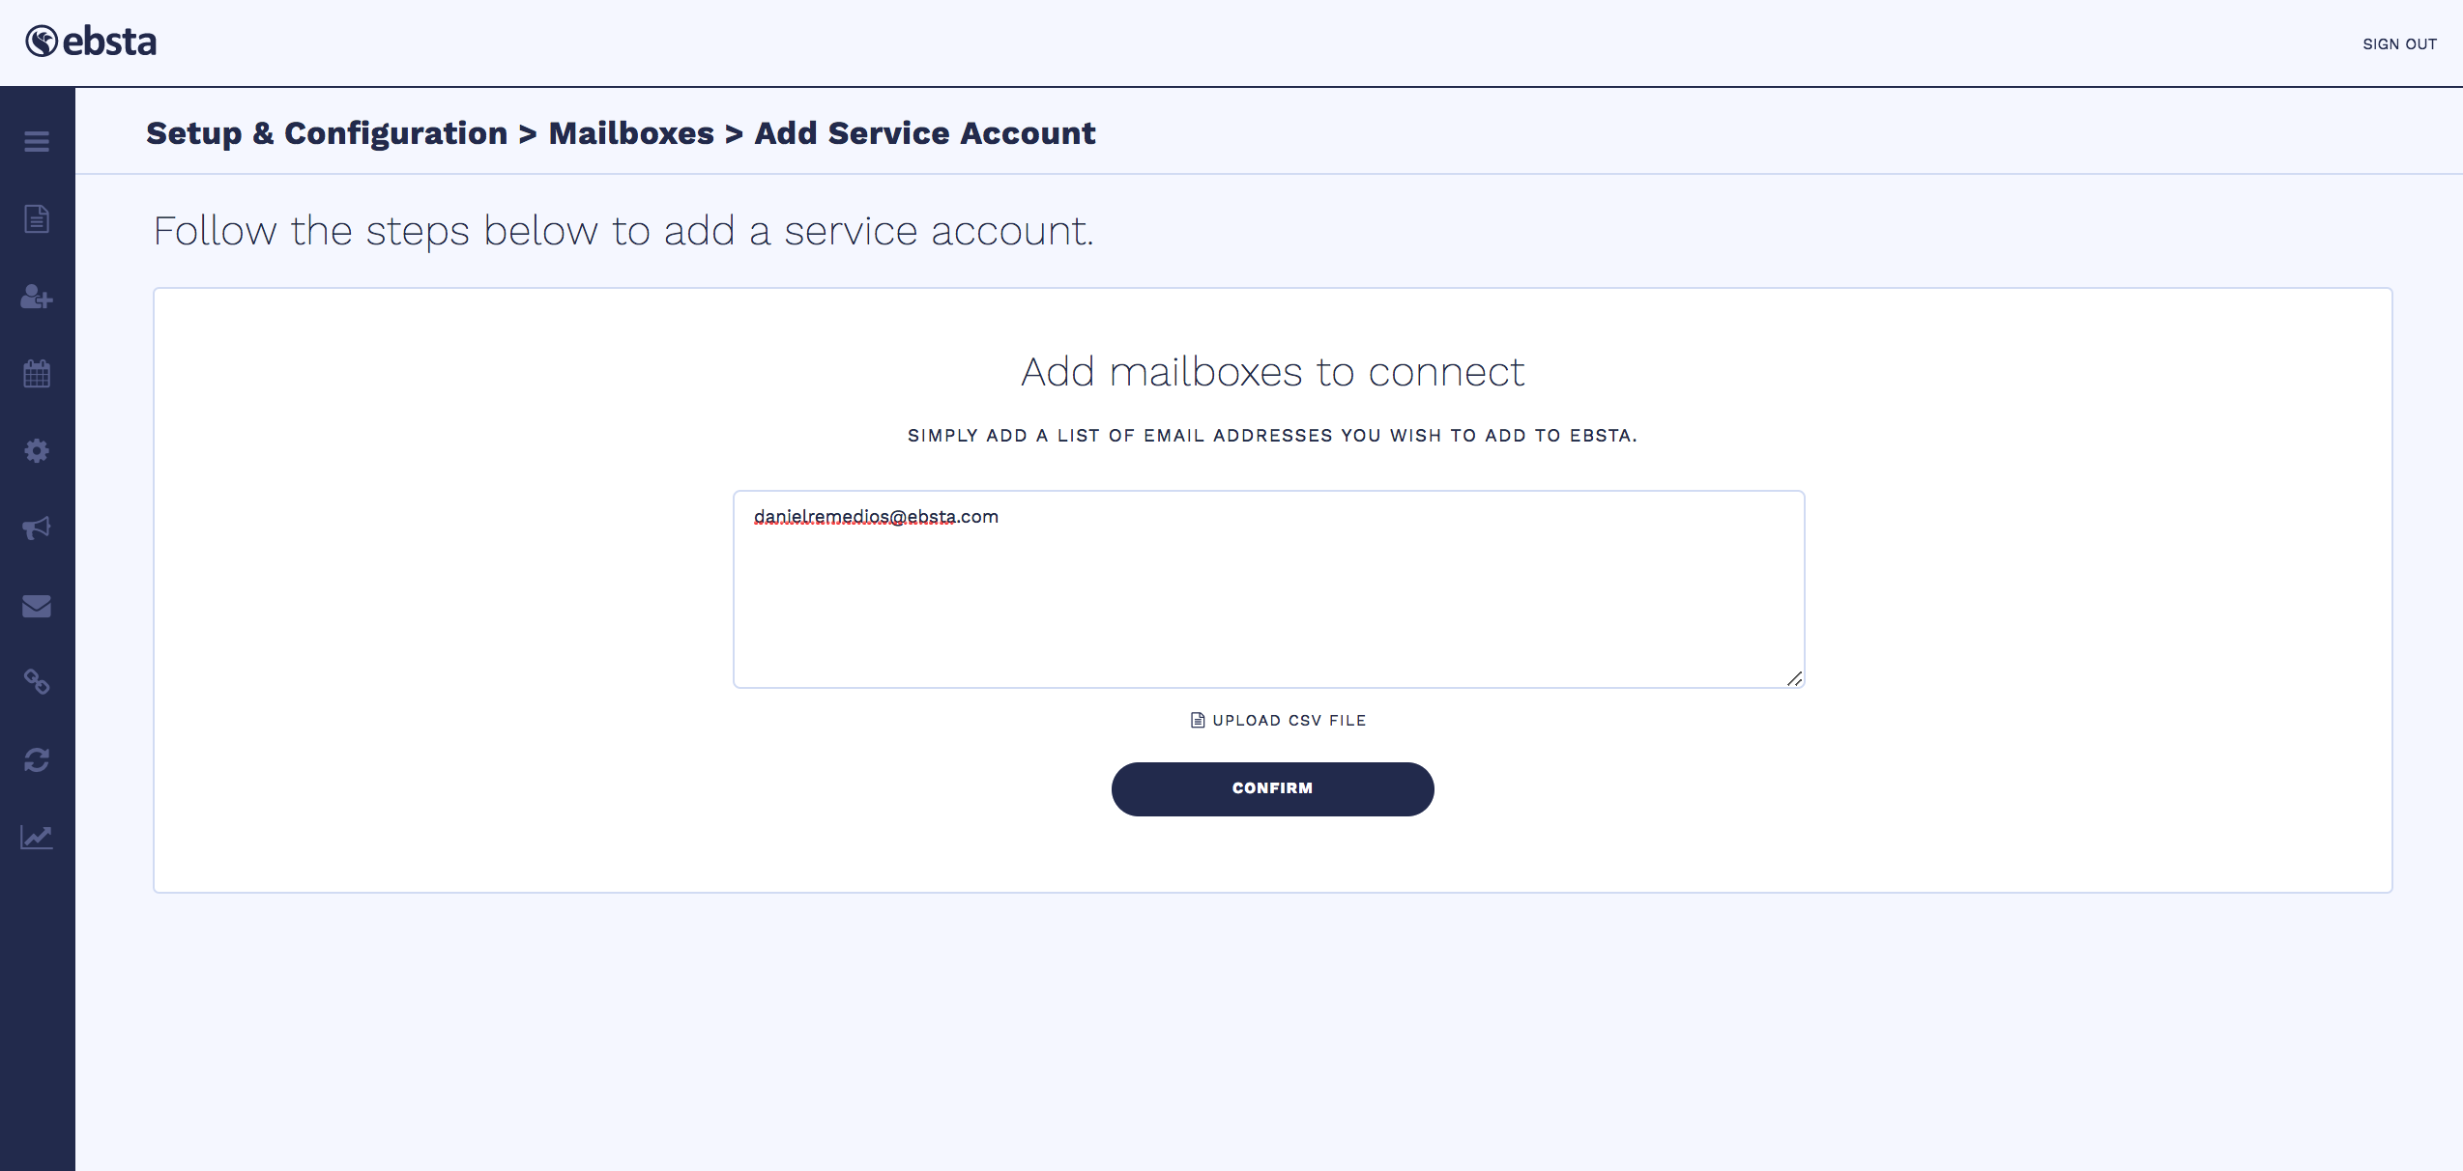Click the megaphone announcements icon
The width and height of the screenshot is (2463, 1171).
pos(37,528)
